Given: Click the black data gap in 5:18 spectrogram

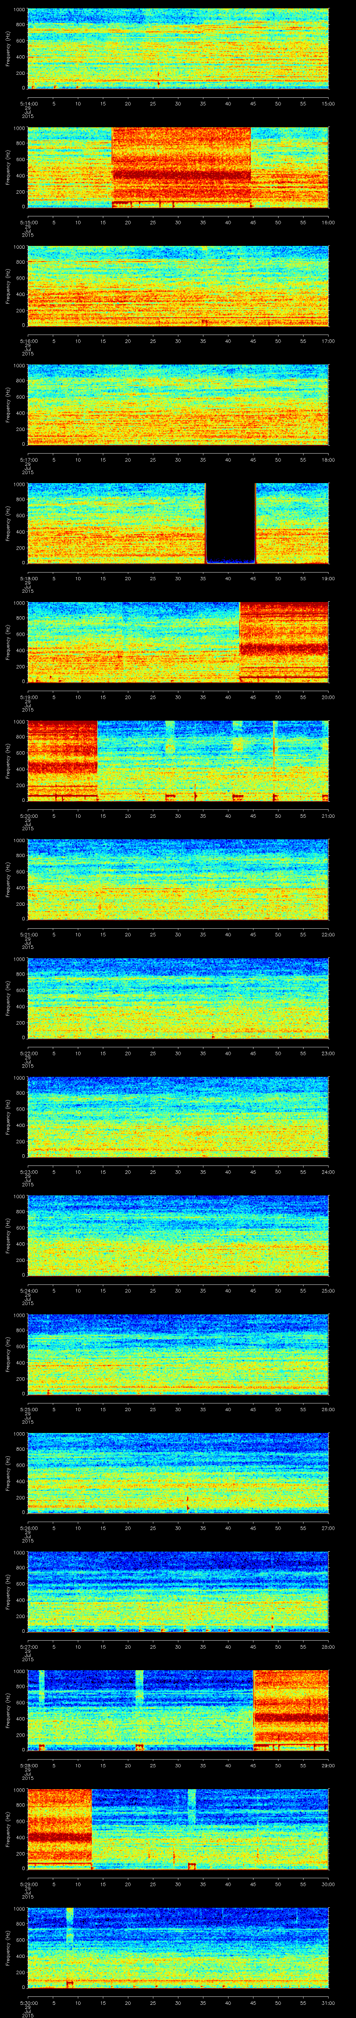Looking at the screenshot, I should pos(230,522).
